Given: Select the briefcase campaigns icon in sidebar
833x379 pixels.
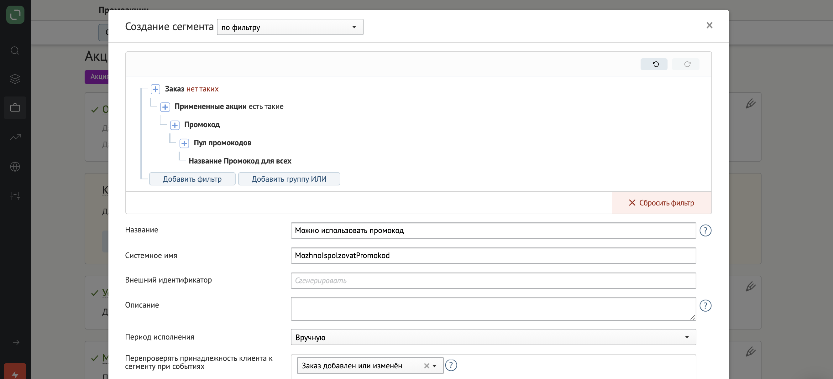Looking at the screenshot, I should click(x=15, y=108).
